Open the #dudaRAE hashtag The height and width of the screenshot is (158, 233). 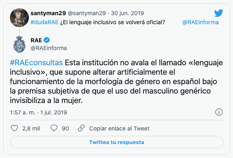coord(45,22)
